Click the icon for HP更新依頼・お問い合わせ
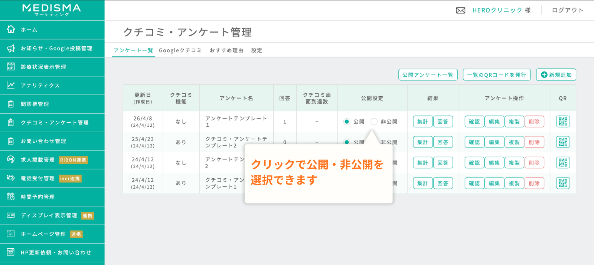The height and width of the screenshot is (265, 594). [x=11, y=252]
